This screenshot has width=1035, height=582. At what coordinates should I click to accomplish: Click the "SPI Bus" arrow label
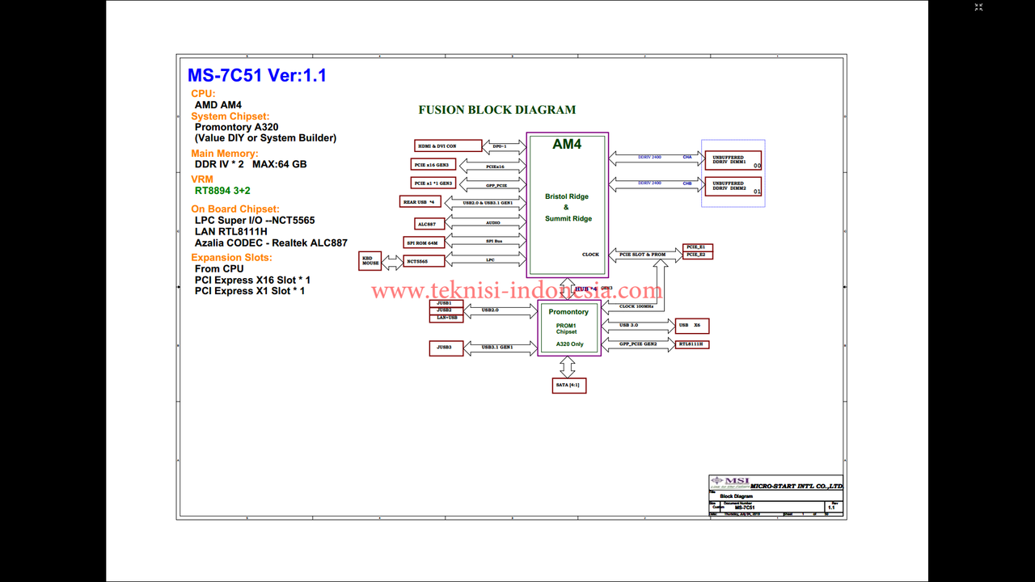494,242
